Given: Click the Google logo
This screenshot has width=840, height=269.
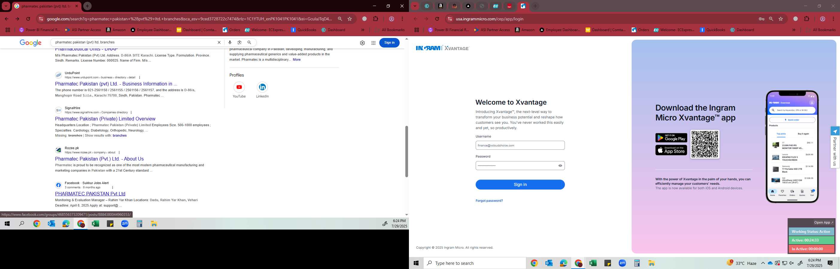Looking at the screenshot, I should coord(30,43).
